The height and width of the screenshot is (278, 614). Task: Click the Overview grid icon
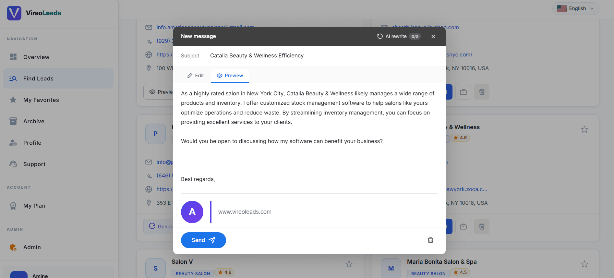(x=13, y=57)
